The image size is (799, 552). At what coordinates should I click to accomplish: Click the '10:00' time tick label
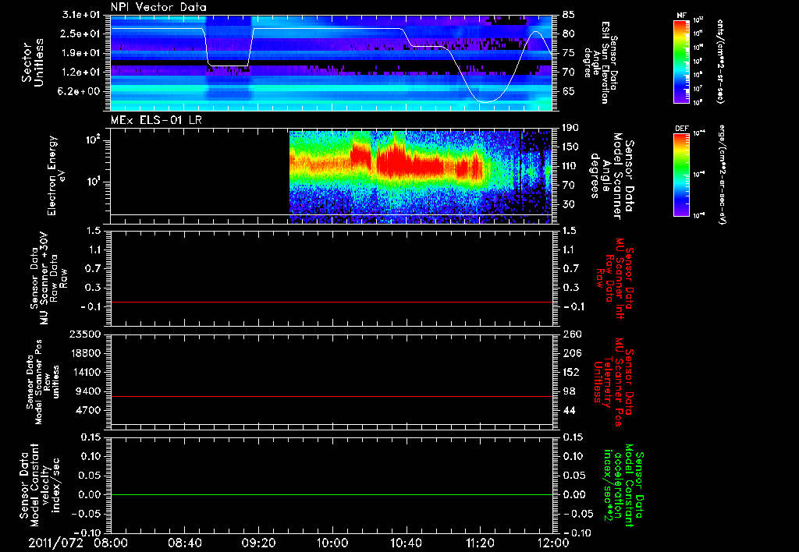click(332, 543)
